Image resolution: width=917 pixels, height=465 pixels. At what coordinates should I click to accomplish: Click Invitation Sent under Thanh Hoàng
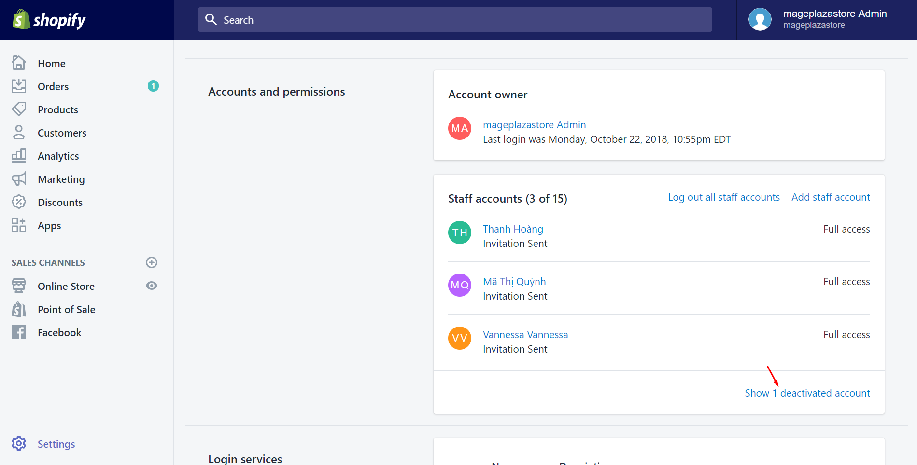(515, 244)
